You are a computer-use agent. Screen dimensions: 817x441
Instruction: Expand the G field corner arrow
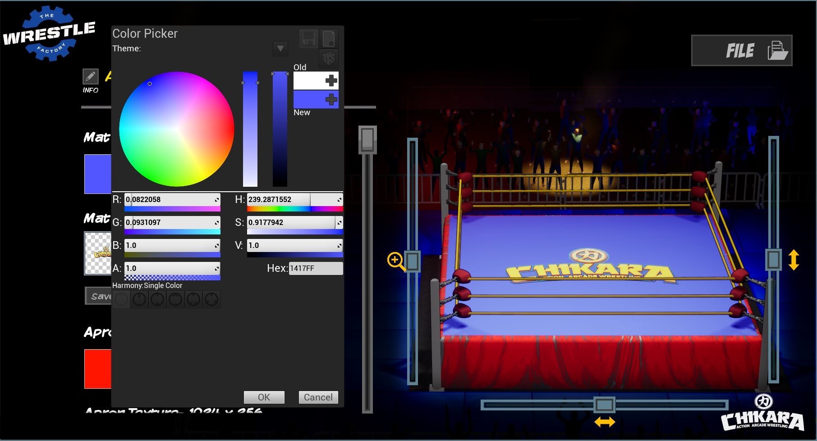click(x=217, y=222)
